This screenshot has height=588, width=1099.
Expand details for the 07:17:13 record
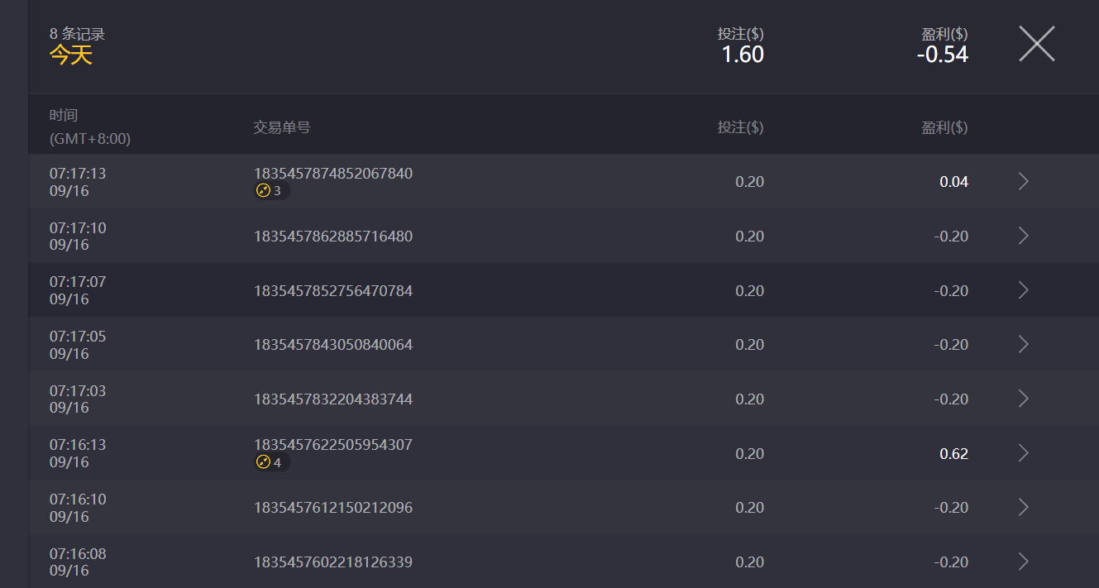tap(1023, 182)
